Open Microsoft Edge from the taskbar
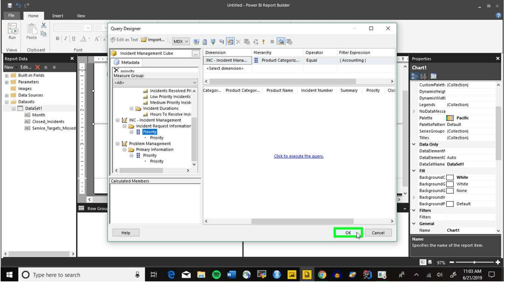505x282 pixels. point(171,275)
